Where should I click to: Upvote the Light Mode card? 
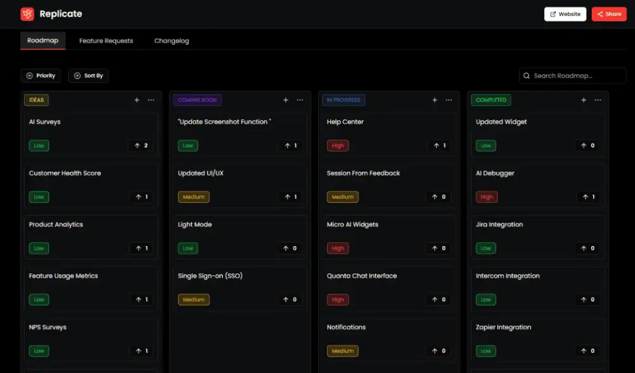[290, 249]
